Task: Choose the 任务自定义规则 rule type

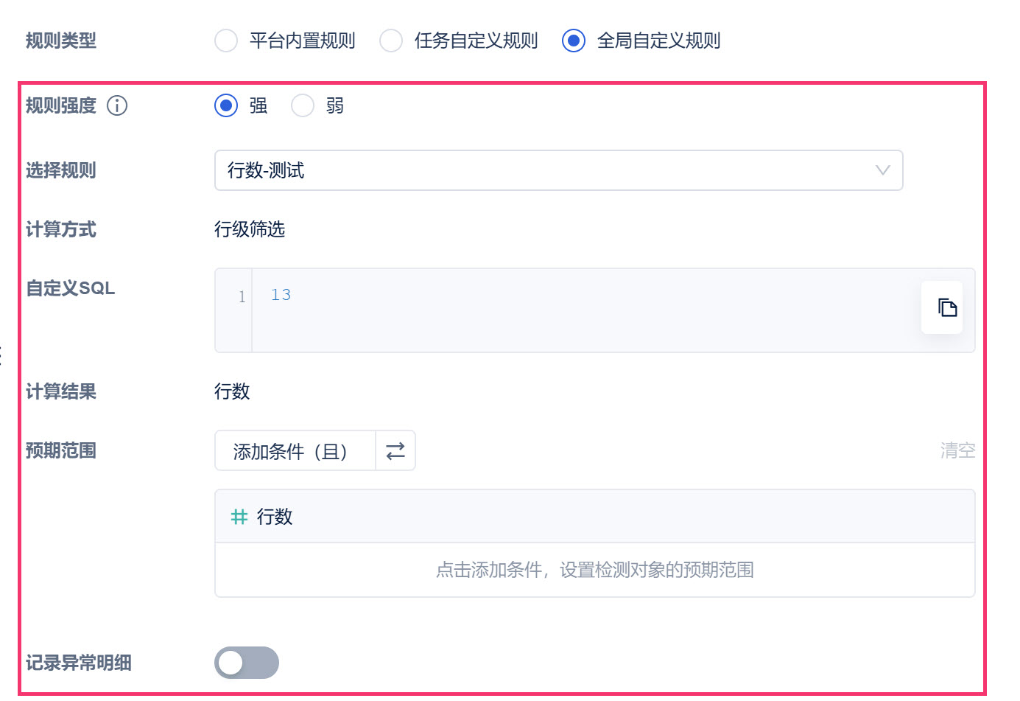Action: point(391,41)
